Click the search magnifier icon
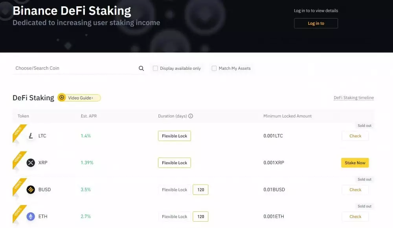Screen dimensions: 393x228 coord(141,68)
